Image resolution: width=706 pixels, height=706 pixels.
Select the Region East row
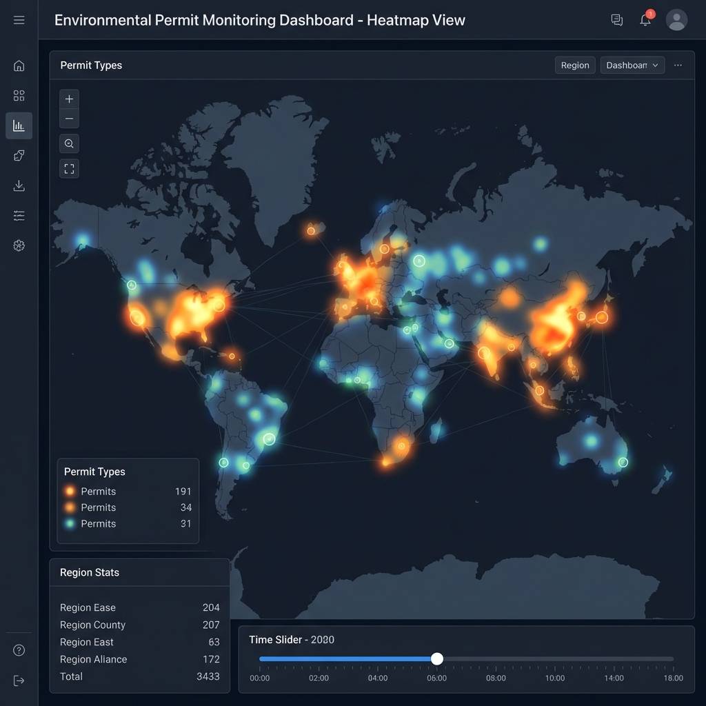[139, 642]
